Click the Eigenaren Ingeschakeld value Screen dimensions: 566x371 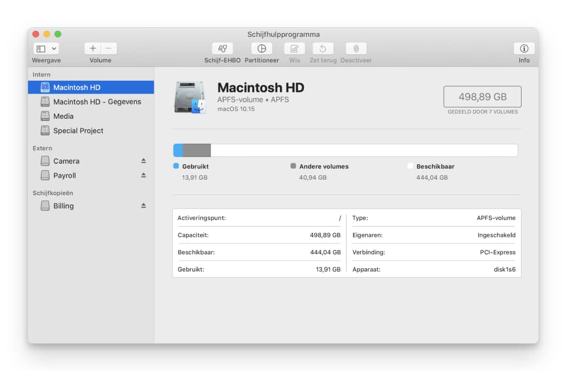pos(496,235)
